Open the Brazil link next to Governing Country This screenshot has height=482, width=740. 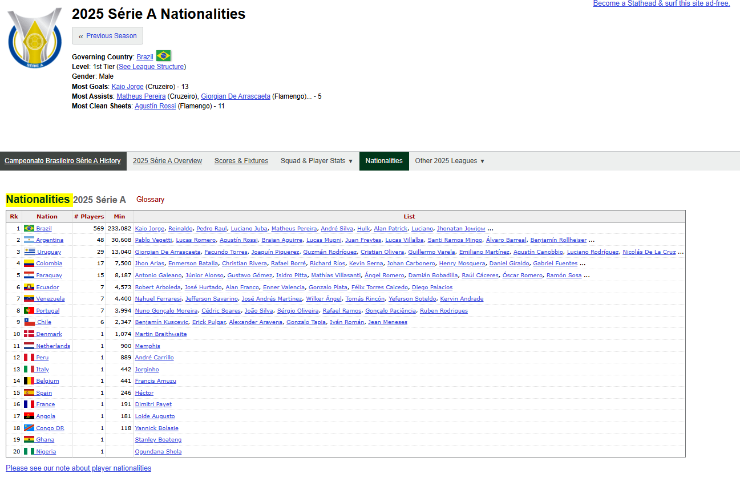145,57
